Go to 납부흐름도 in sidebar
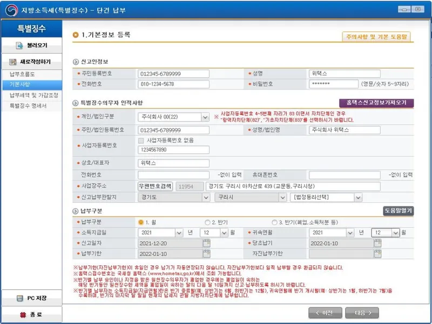Screen dimensions: 432x324 pyautogui.click(x=32, y=74)
